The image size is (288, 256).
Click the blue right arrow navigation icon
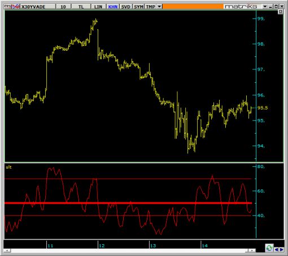[x=282, y=250]
